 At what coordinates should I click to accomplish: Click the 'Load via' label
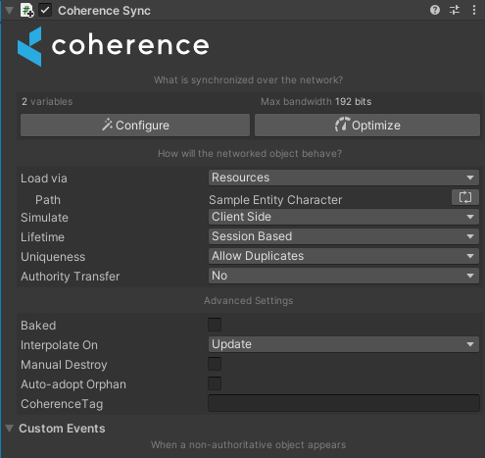click(x=44, y=178)
